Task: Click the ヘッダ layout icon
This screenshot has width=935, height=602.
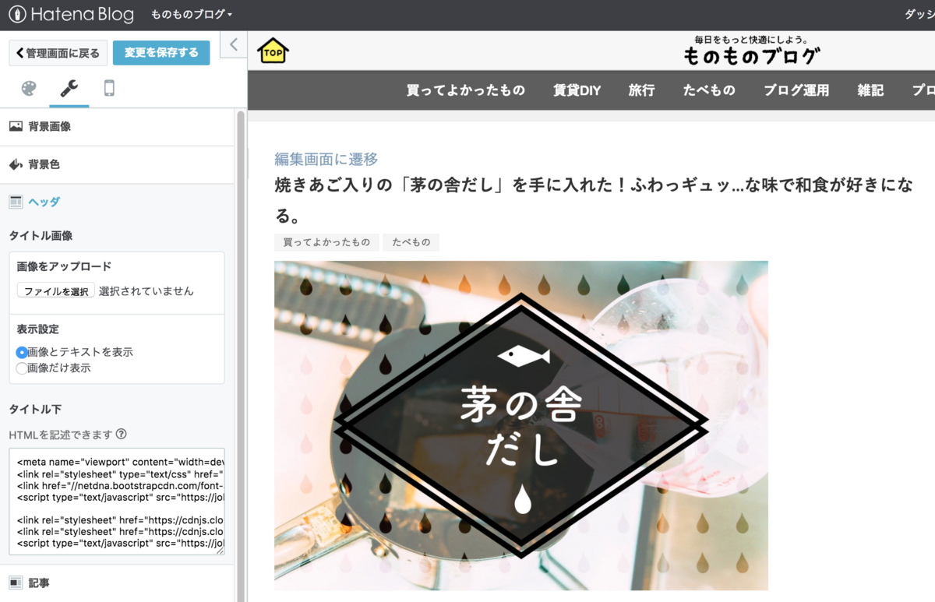Action: (x=16, y=202)
